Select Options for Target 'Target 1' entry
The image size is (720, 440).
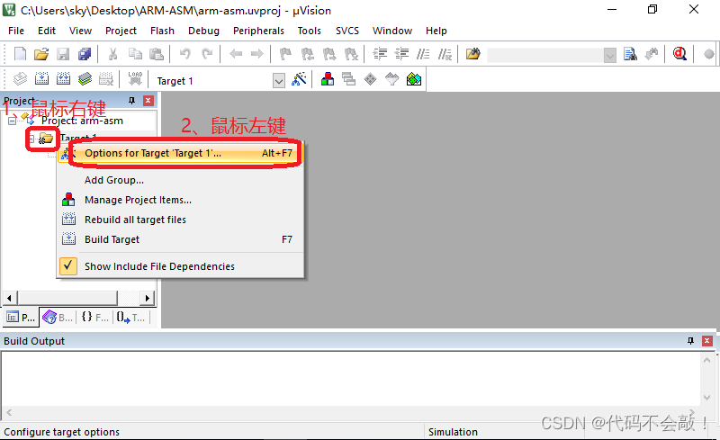pos(181,153)
